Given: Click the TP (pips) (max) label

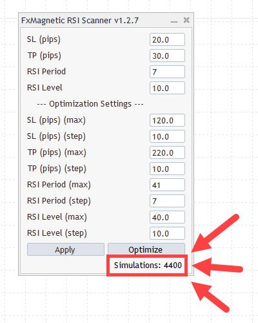Looking at the screenshot, I should (x=57, y=152).
